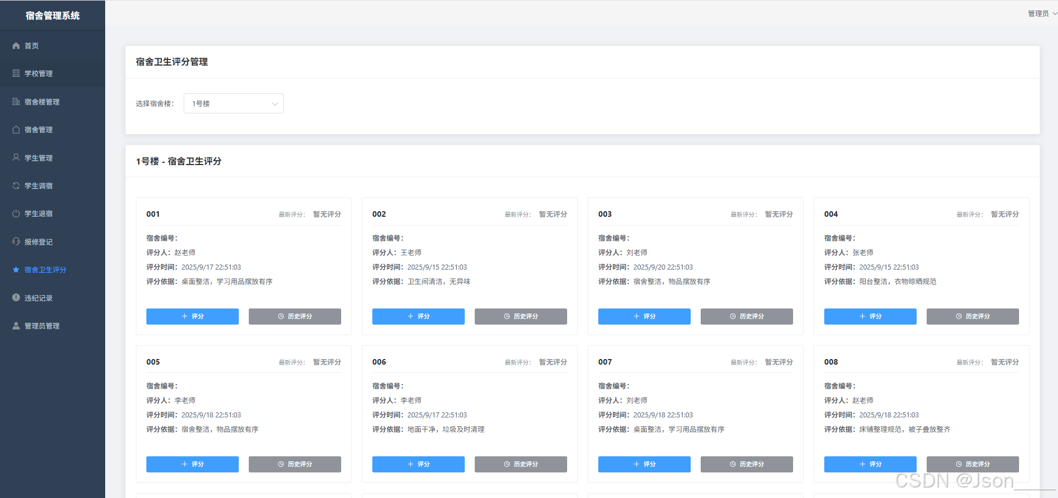Image resolution: width=1058 pixels, height=498 pixels.
Task: Select 管理员管理 in the sidebar
Action: [x=52, y=326]
